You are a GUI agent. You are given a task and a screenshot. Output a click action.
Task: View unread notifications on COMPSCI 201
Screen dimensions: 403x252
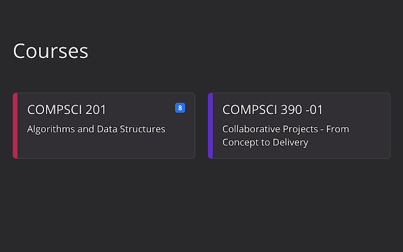180,108
